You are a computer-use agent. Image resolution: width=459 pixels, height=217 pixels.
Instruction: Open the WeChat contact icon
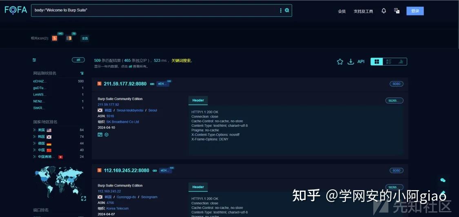pos(443,180)
